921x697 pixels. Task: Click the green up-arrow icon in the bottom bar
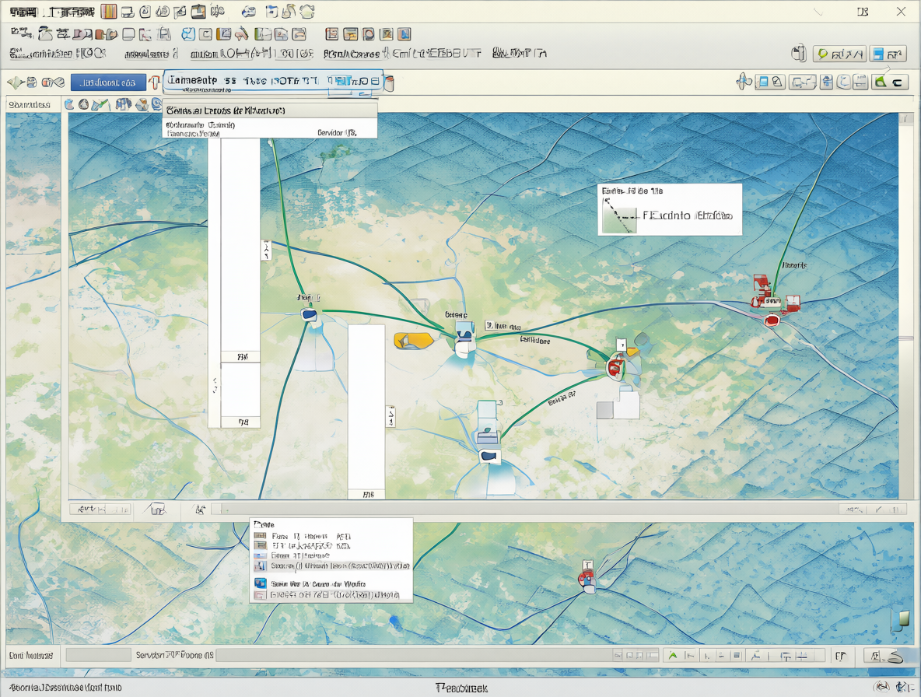pos(673,655)
